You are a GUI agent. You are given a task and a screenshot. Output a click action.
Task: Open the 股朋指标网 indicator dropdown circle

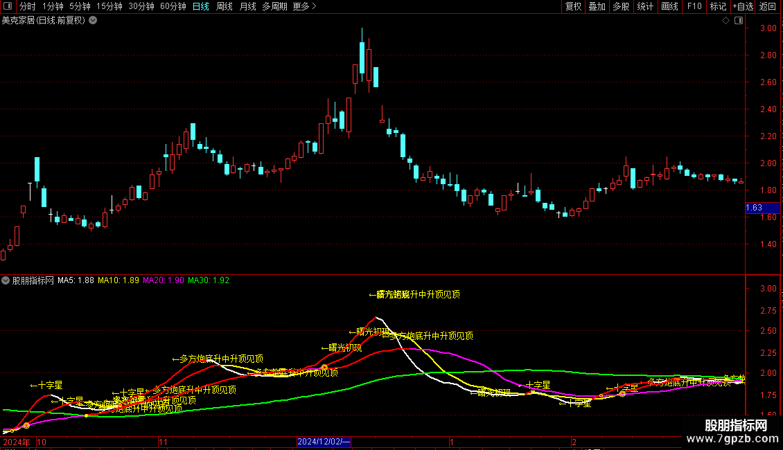6,280
